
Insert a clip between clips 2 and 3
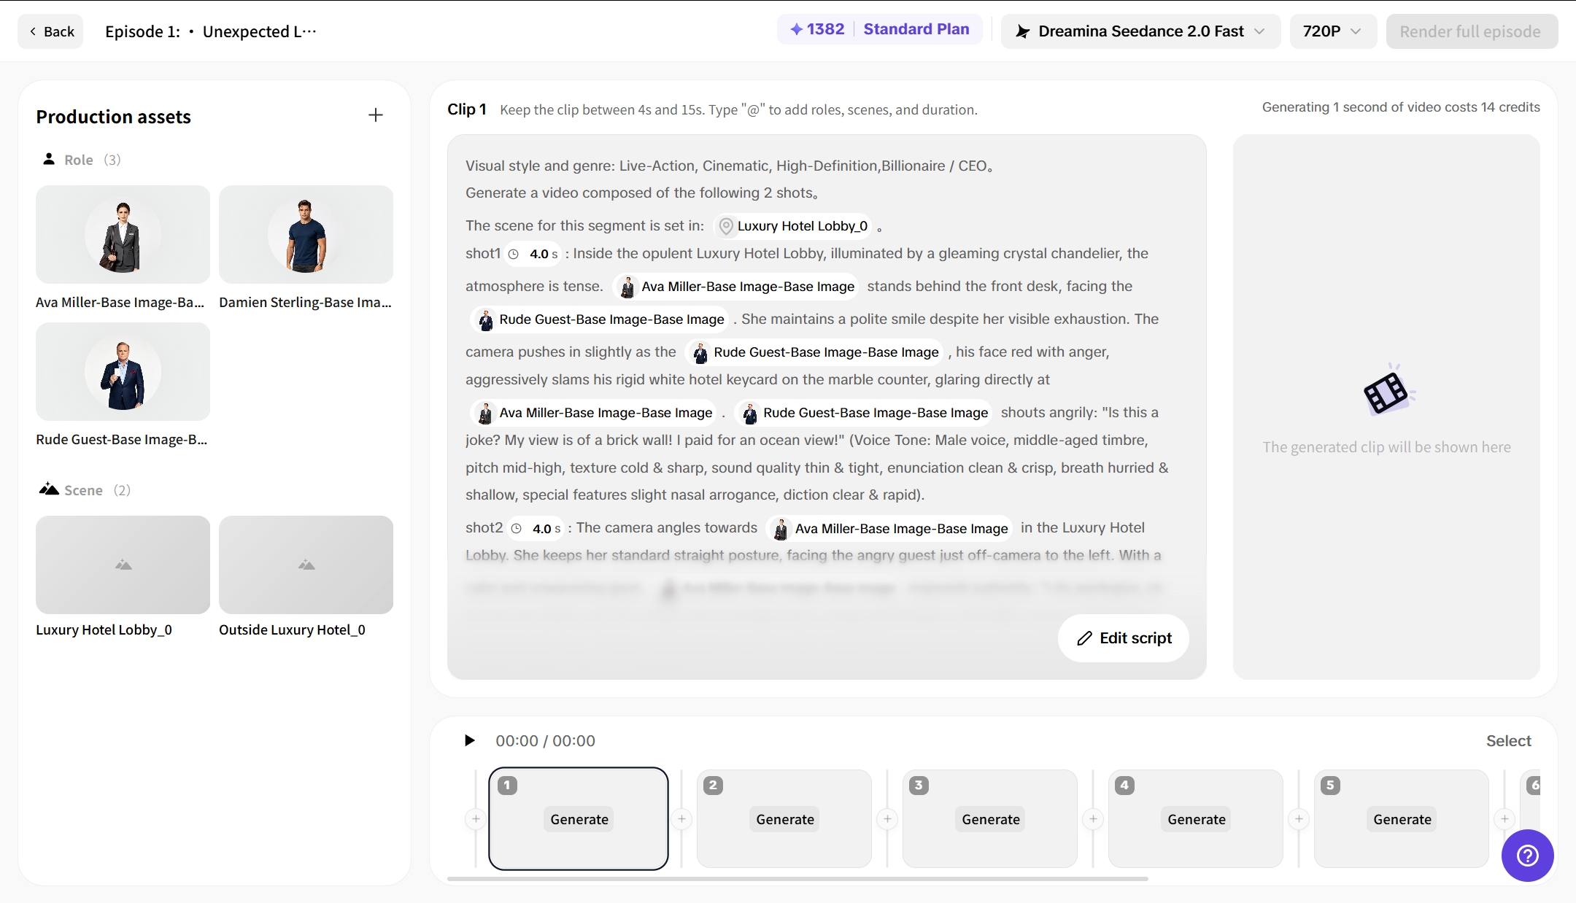pyautogui.click(x=887, y=819)
